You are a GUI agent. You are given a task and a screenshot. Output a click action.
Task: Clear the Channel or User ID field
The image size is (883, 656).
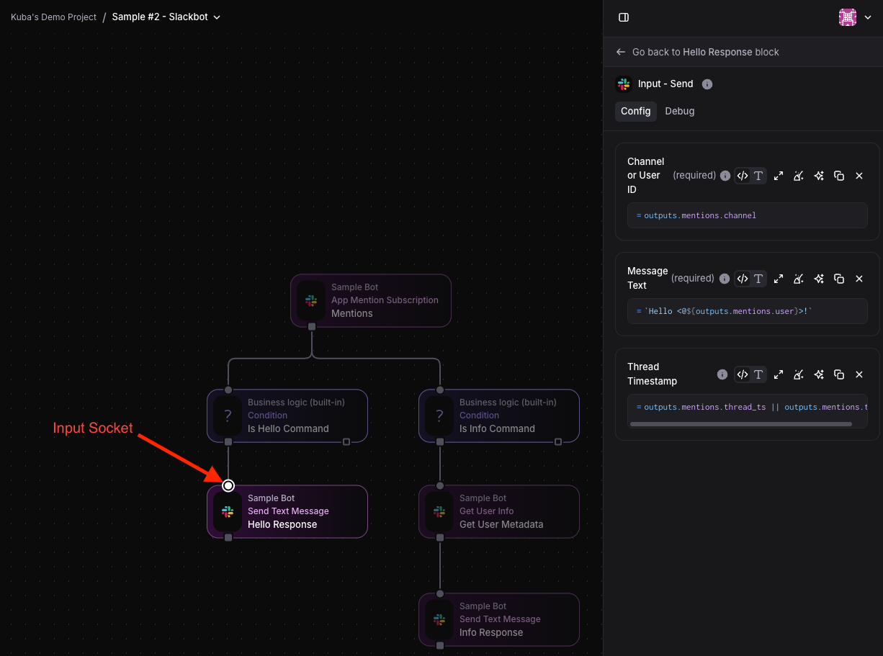click(799, 176)
